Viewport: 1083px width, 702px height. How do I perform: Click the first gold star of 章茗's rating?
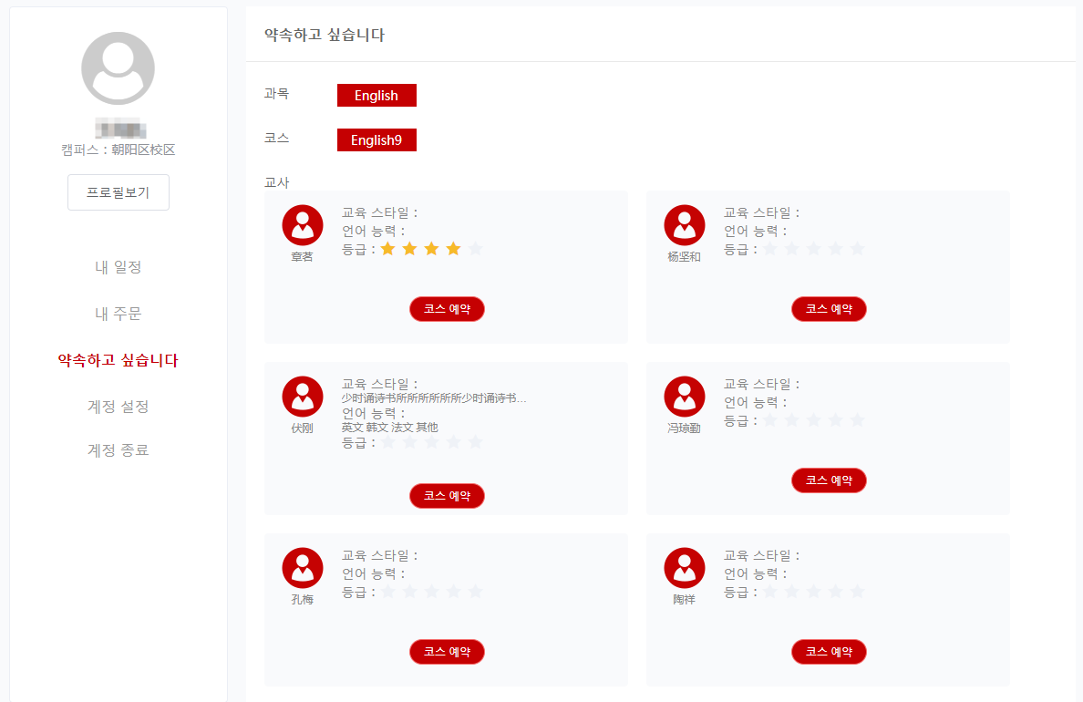[x=388, y=249]
